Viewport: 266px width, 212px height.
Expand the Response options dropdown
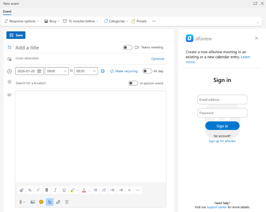[x=22, y=21]
